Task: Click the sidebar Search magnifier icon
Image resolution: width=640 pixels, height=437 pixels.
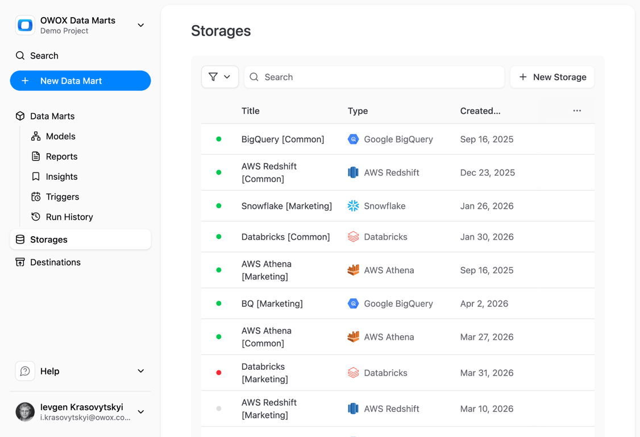Action: (20, 56)
